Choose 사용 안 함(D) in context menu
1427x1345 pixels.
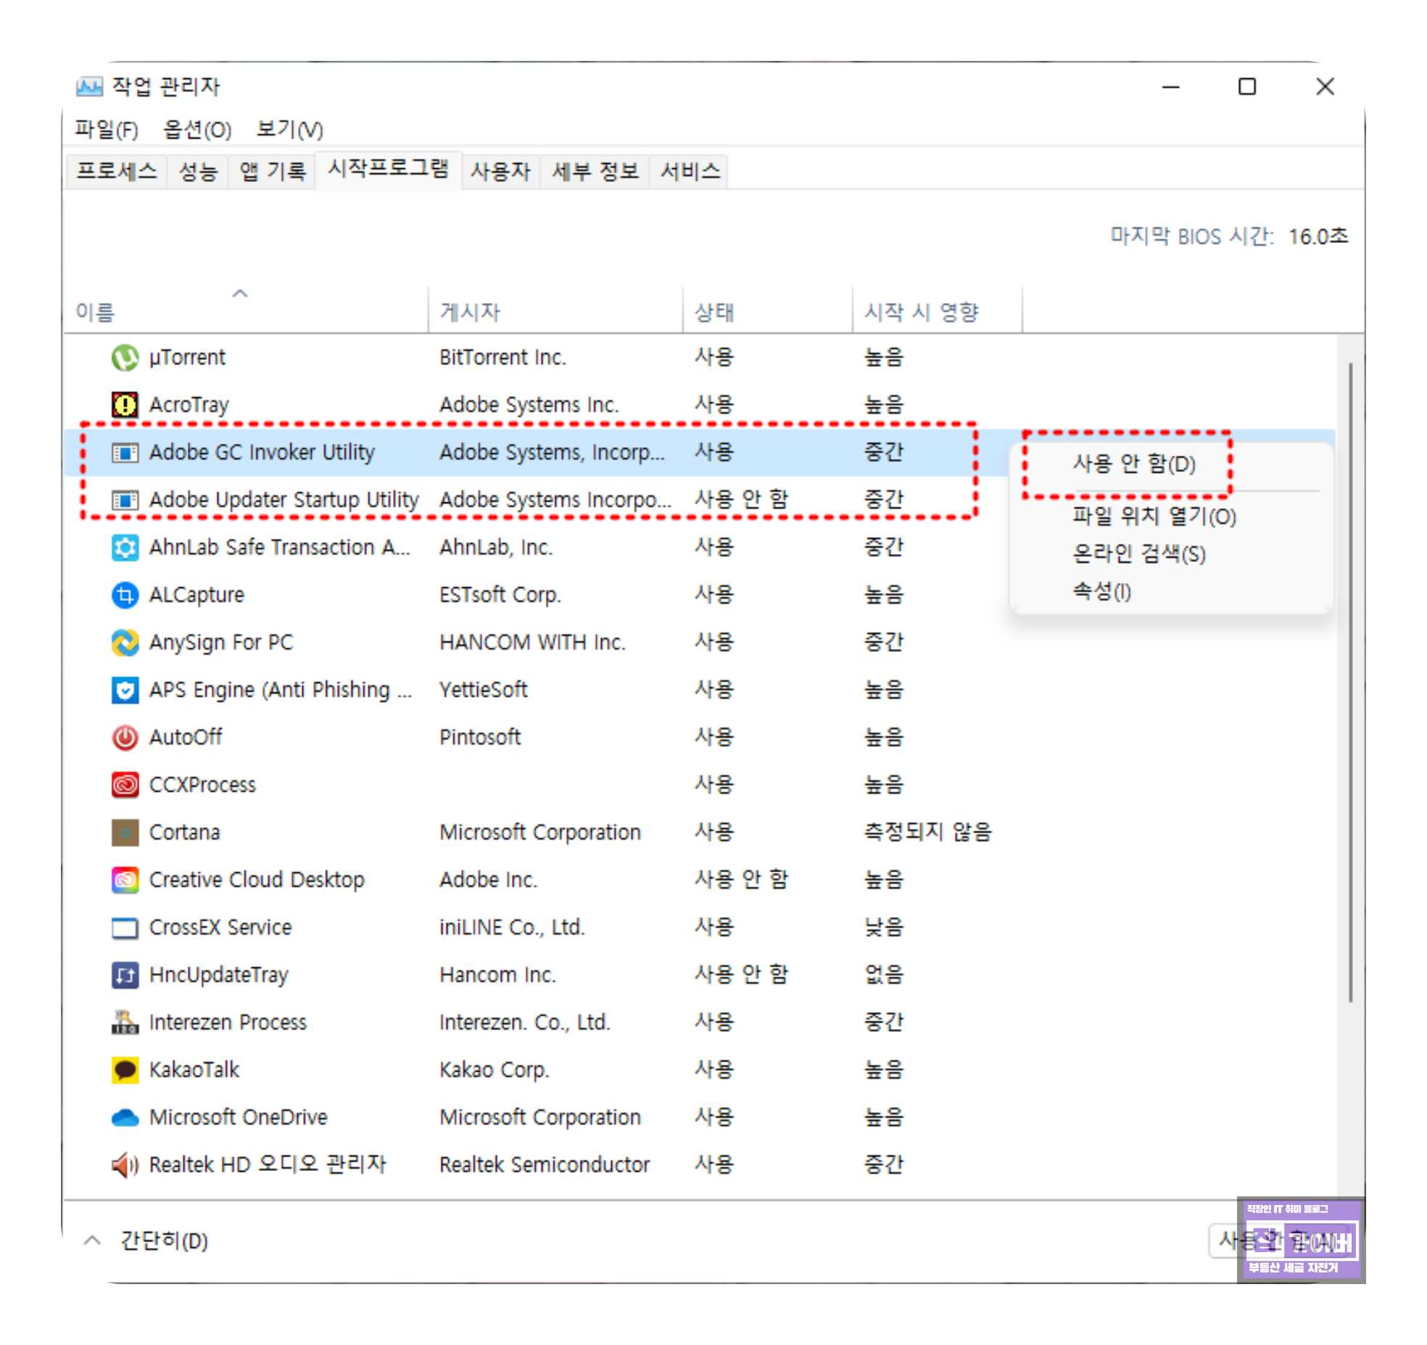(x=1133, y=464)
